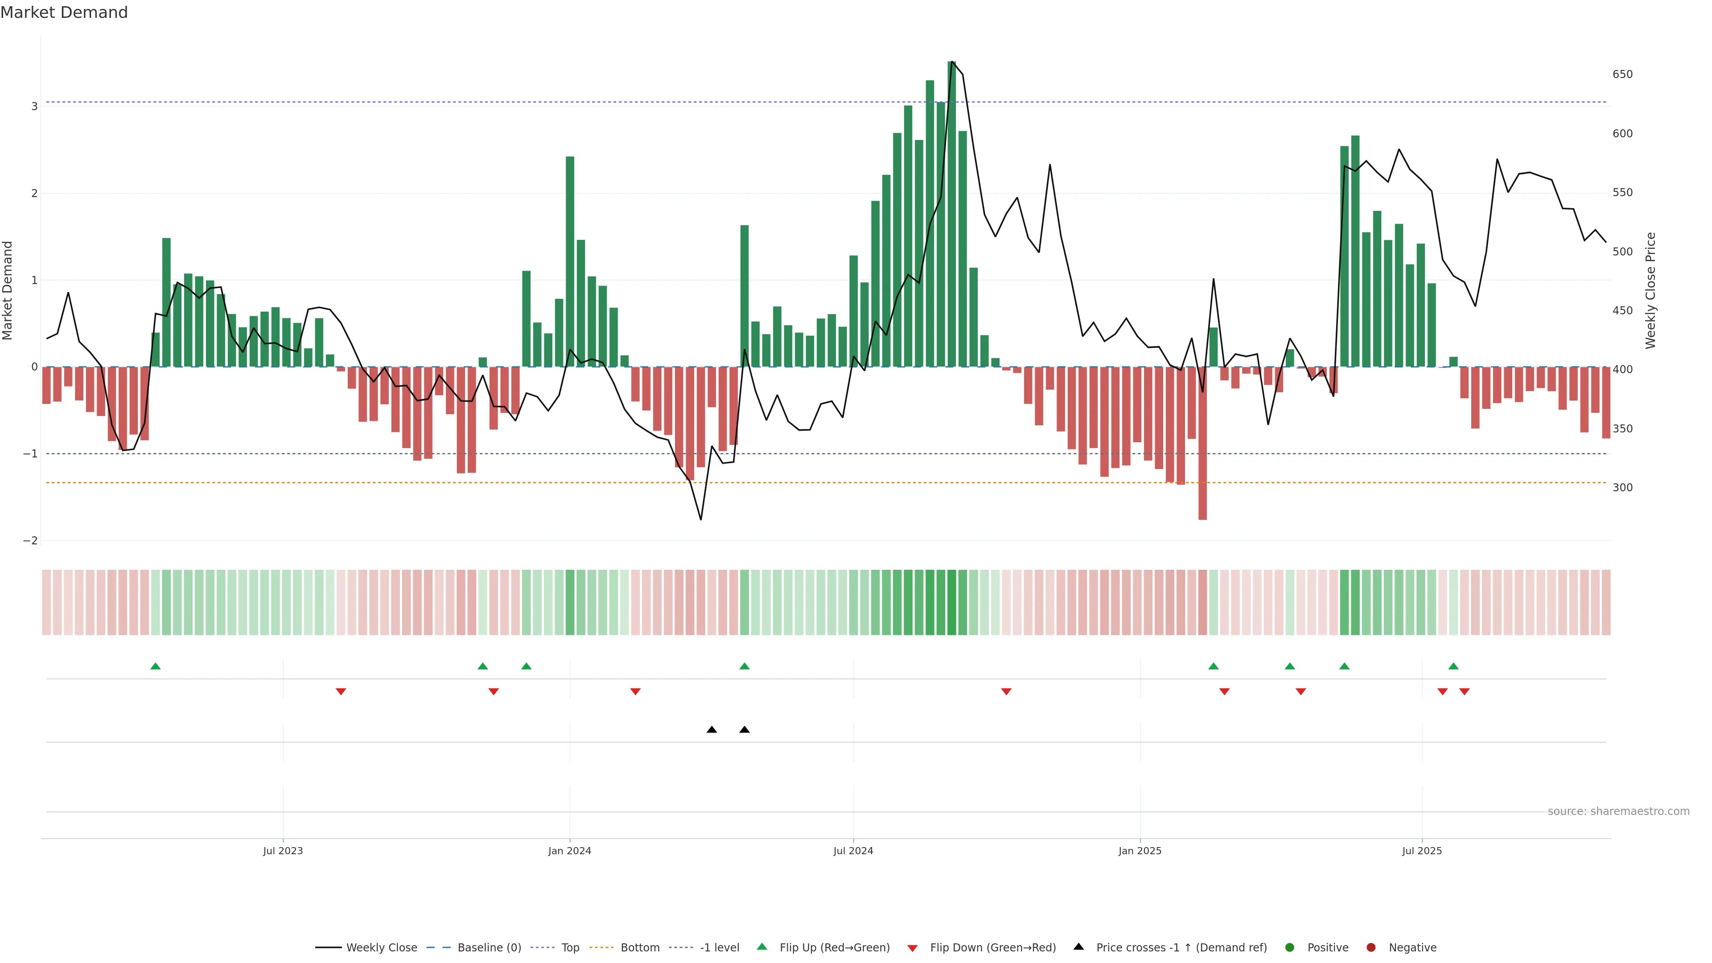Click the red Flip Down legend triangle icon
The width and height of the screenshot is (1712, 963).
(x=913, y=948)
